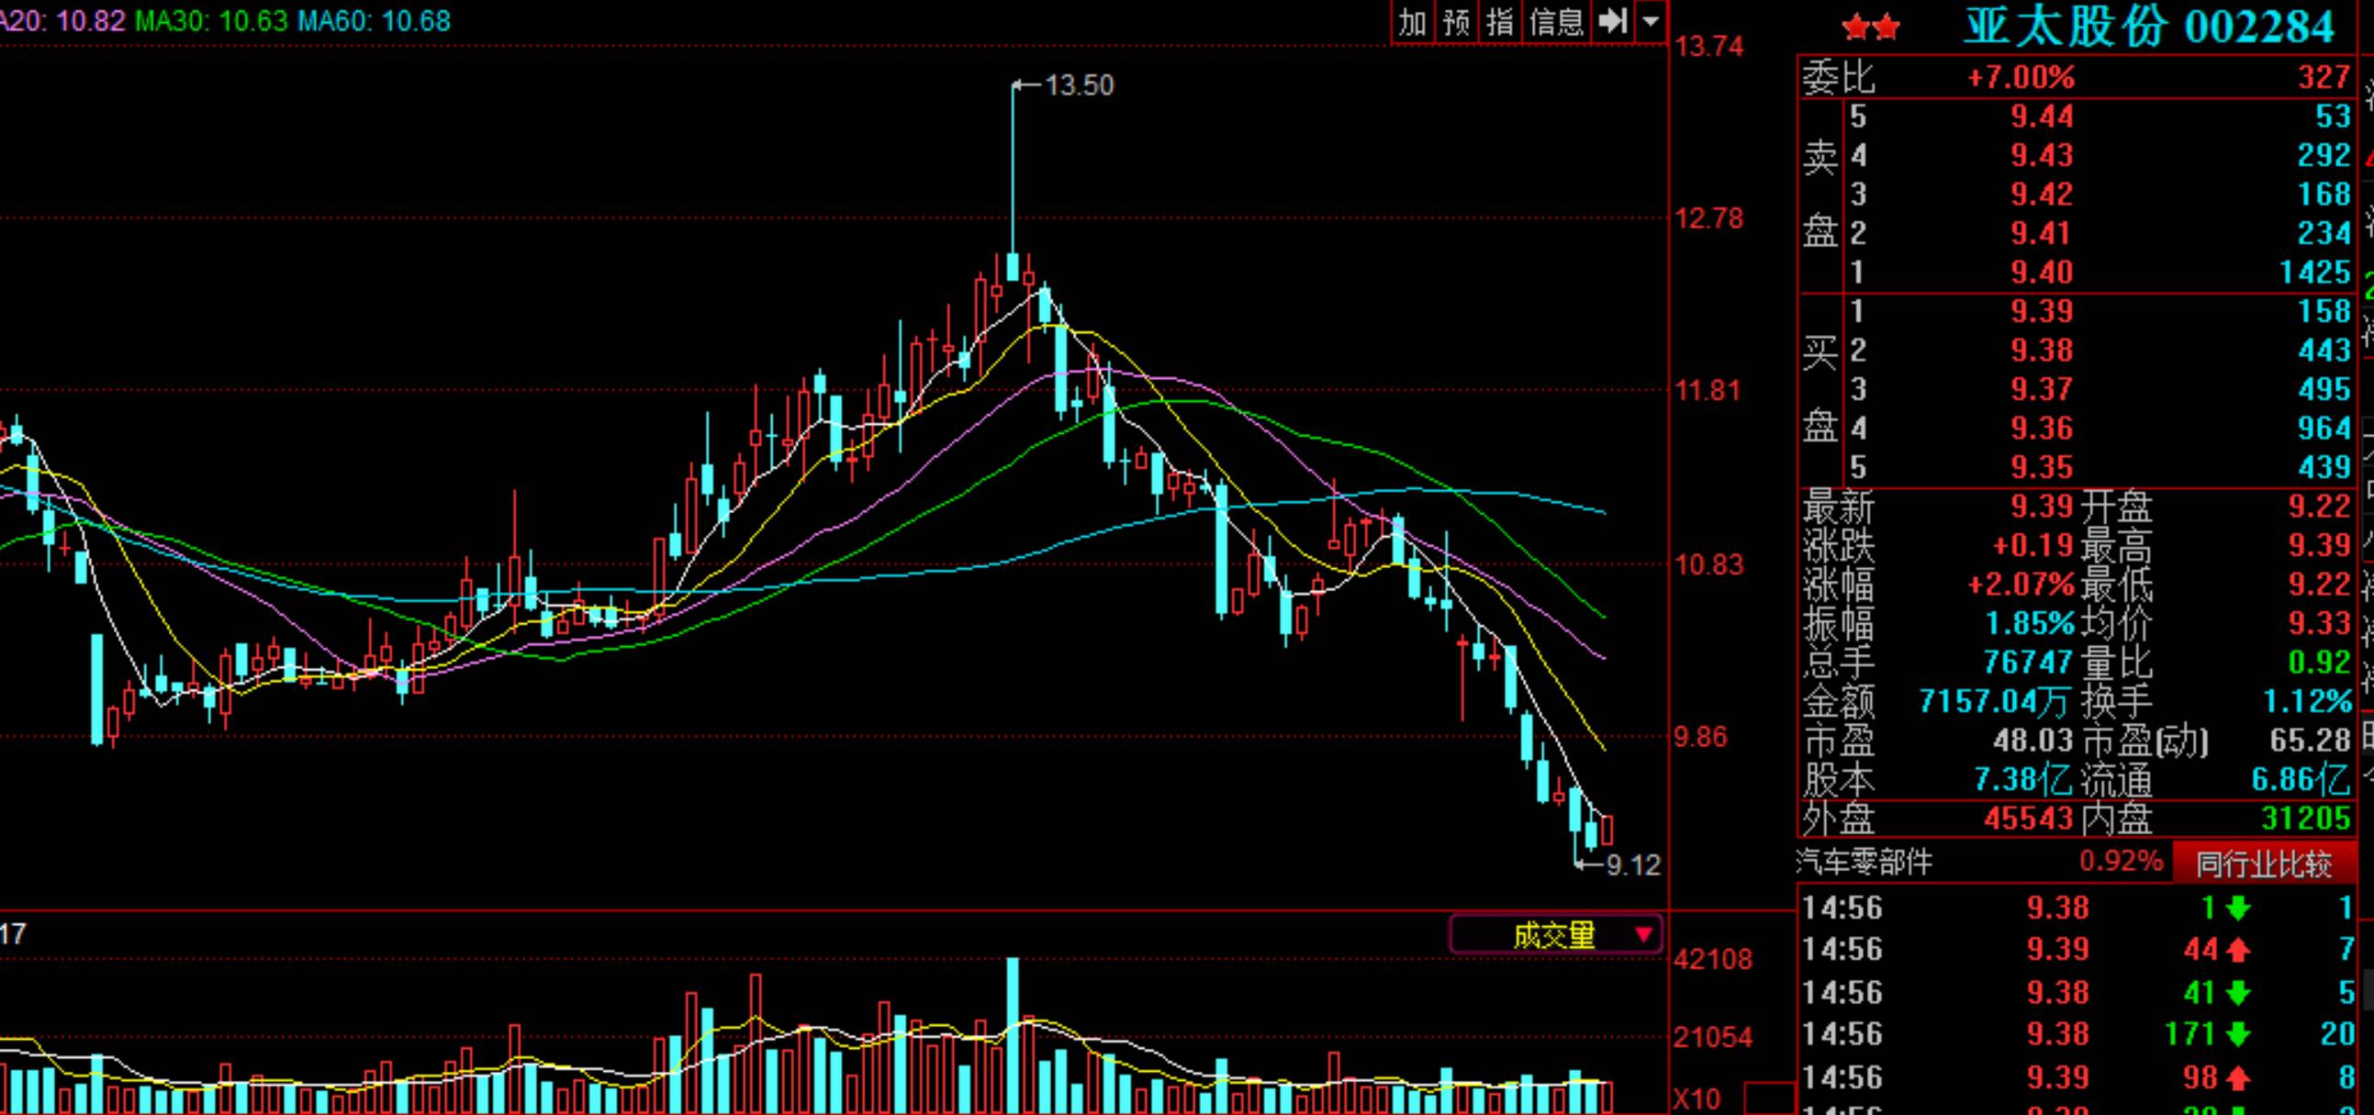
Task: Open the 成交量 indicator dropdown
Action: [x=1556, y=935]
